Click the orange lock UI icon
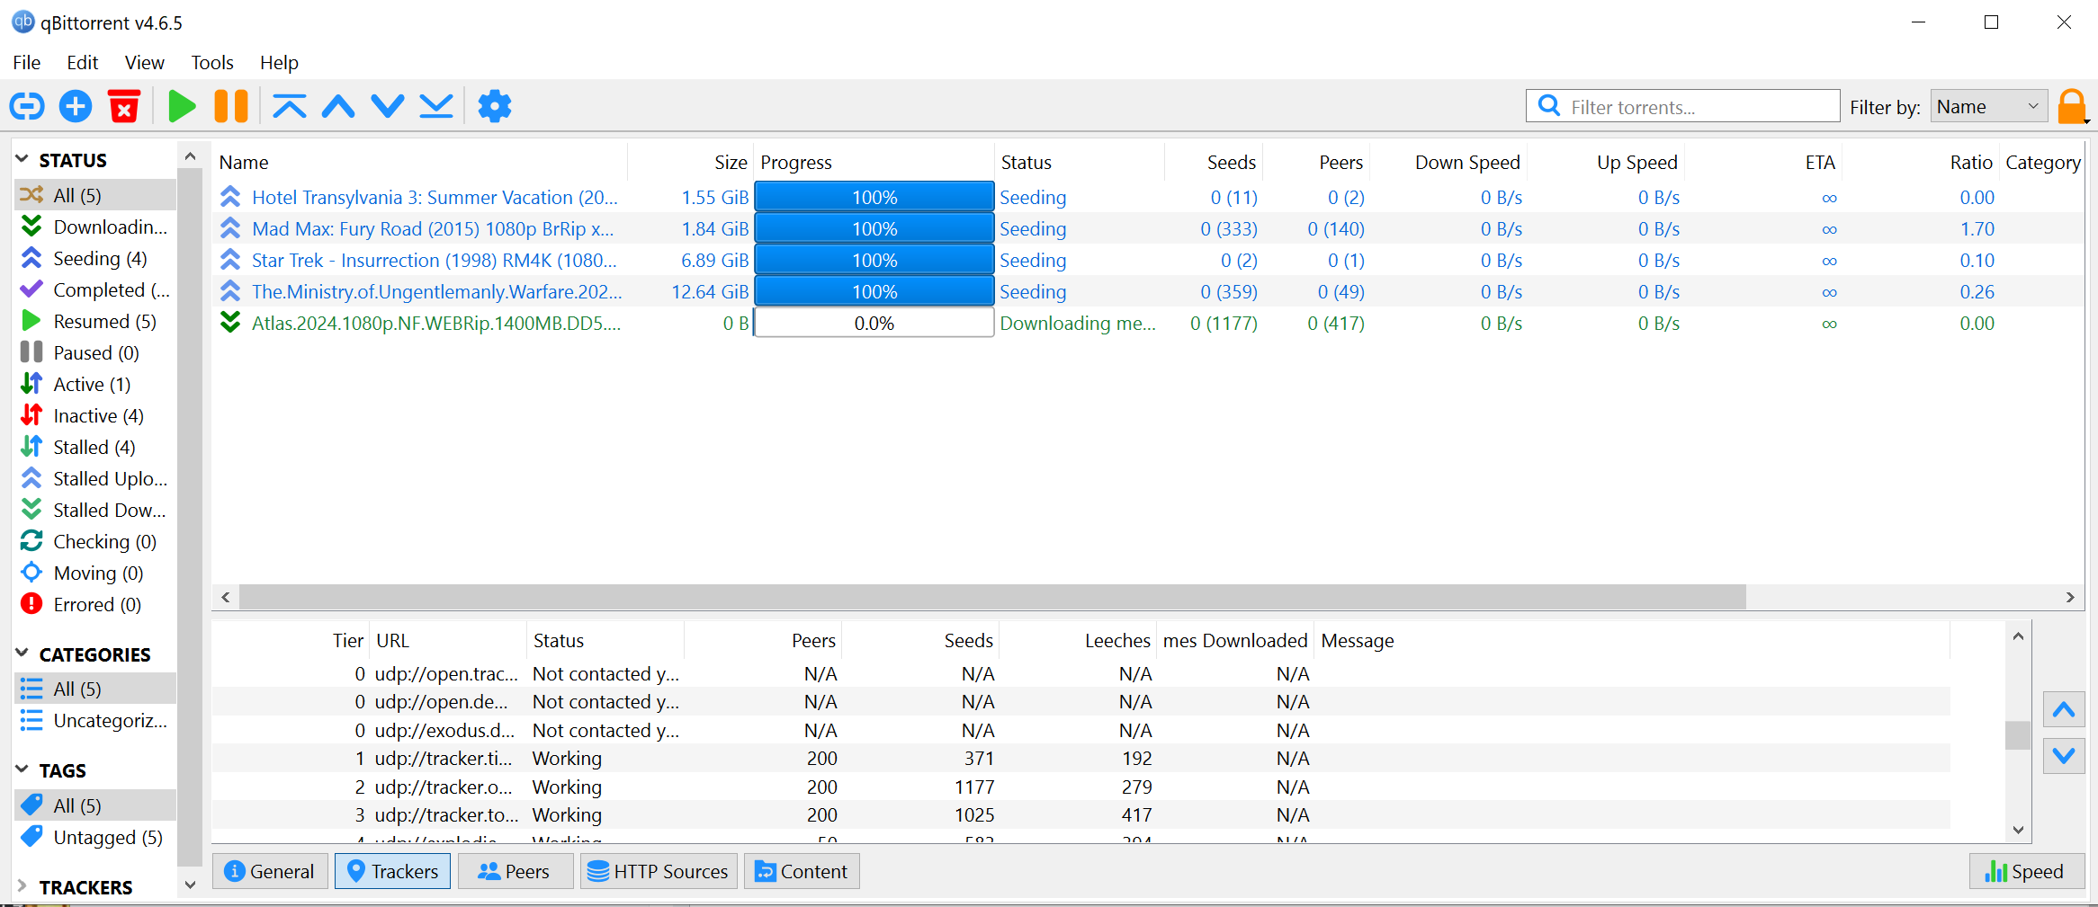Screen dimensions: 2098x907 [x=2072, y=107]
